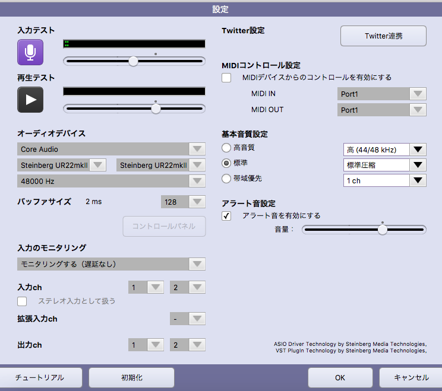442x391 pixels.
Task: Open 拡張入力ch dropdown
Action: pyautogui.click(x=188, y=319)
